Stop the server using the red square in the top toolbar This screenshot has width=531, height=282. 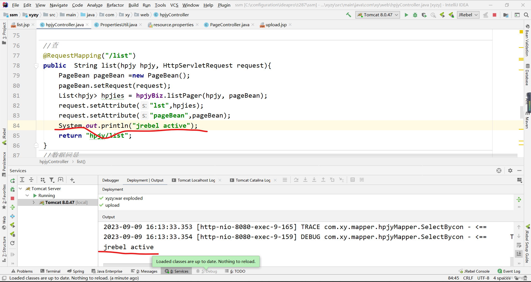(494, 15)
